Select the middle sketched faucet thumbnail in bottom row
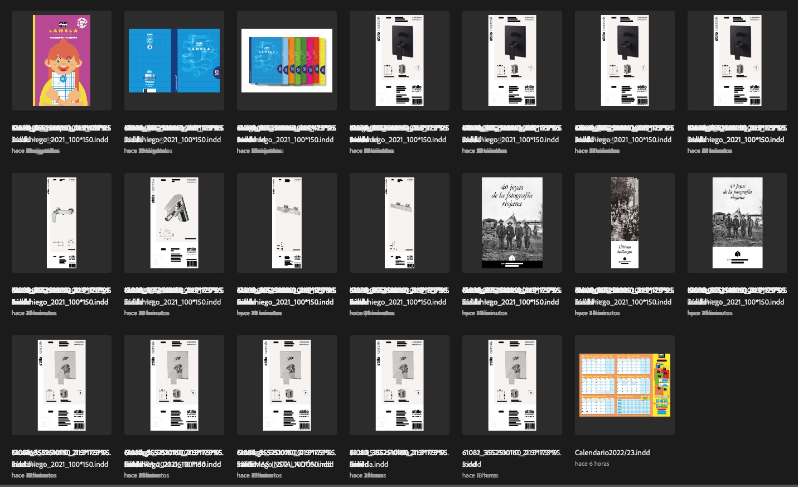 tap(287, 385)
